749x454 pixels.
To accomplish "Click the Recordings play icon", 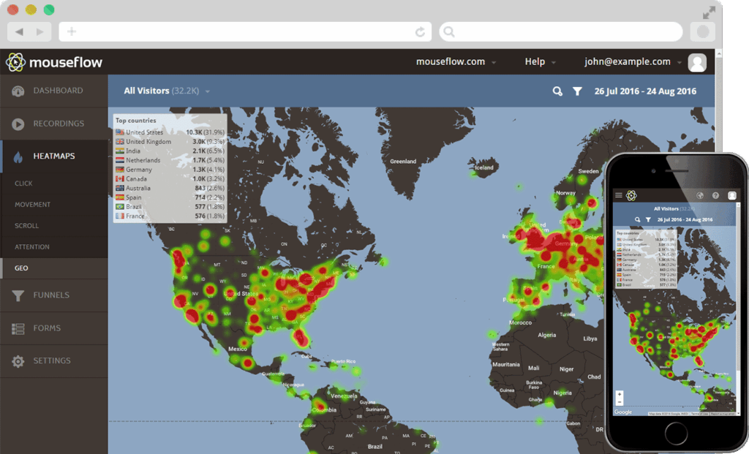I will tap(18, 124).
